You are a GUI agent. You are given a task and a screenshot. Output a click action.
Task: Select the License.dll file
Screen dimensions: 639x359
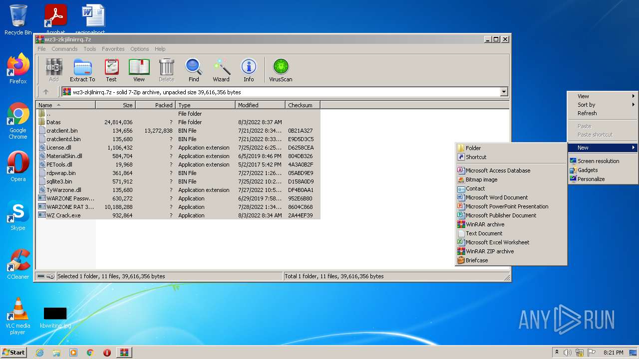pos(178,148)
